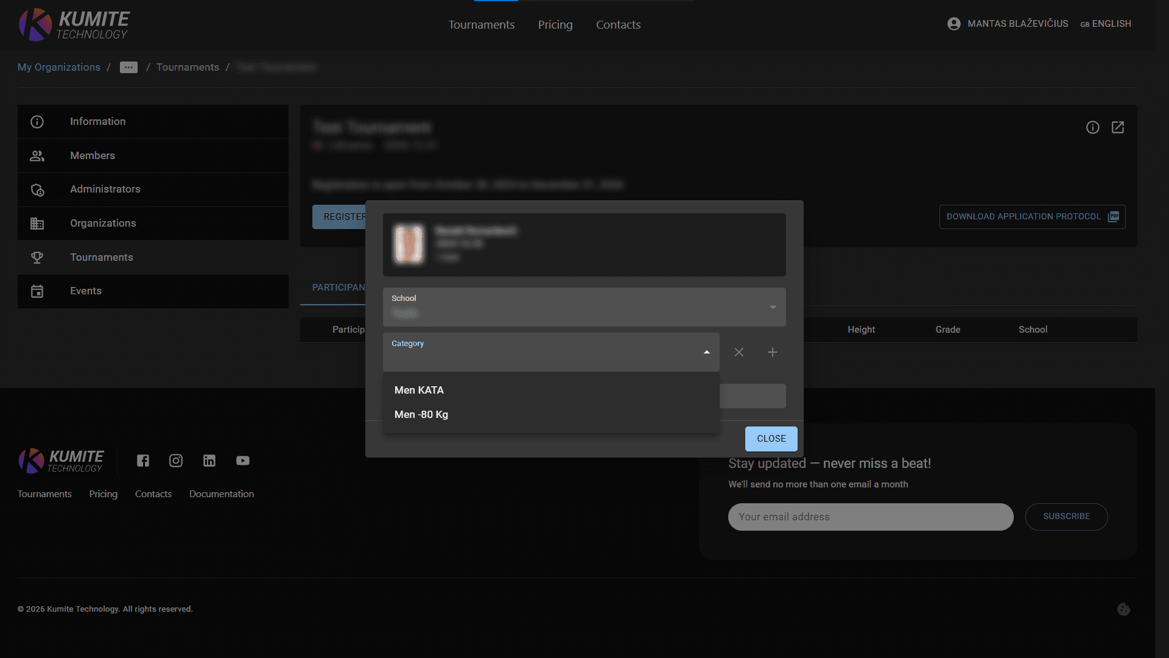
Task: Select the Members icon in the sidebar
Action: (x=37, y=155)
